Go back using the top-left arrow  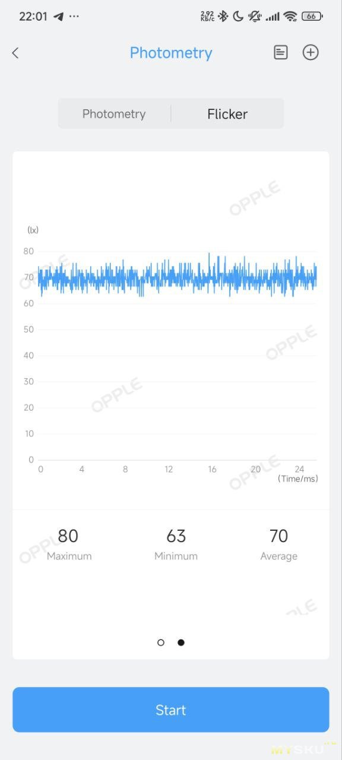(x=15, y=53)
